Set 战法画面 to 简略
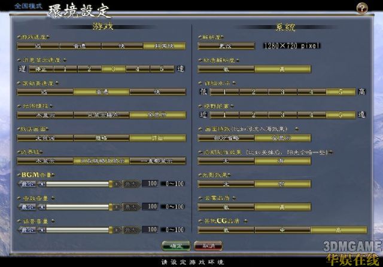383x267 pixels. tap(101, 138)
